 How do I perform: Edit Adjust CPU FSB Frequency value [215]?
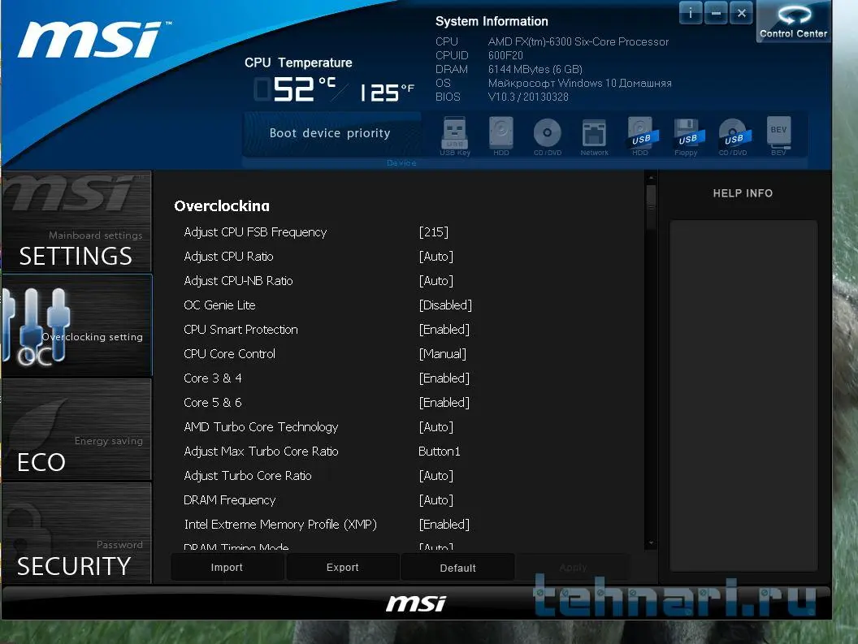click(433, 232)
